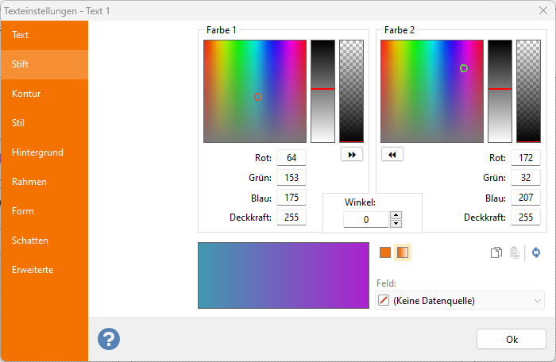
Task: Increase the Winkel value with up arrow
Action: click(396, 215)
